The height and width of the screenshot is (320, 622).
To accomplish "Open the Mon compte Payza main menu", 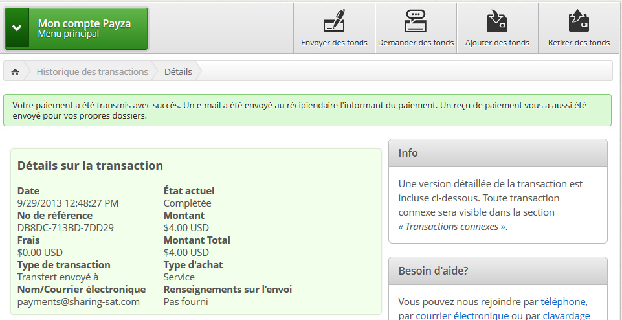I will [x=76, y=29].
